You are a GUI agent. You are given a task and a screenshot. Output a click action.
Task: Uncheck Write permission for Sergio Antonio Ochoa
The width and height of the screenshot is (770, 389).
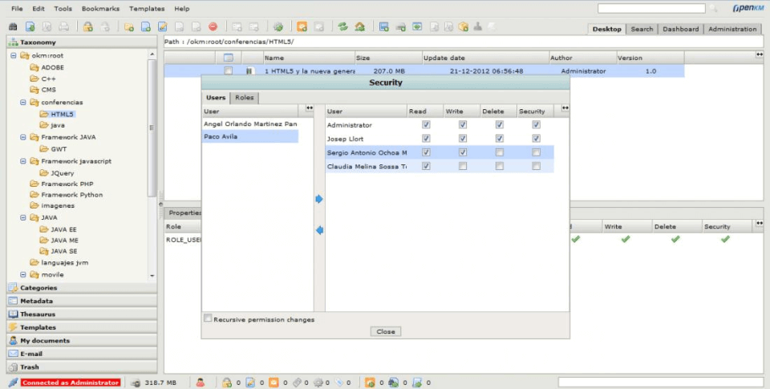[463, 152]
